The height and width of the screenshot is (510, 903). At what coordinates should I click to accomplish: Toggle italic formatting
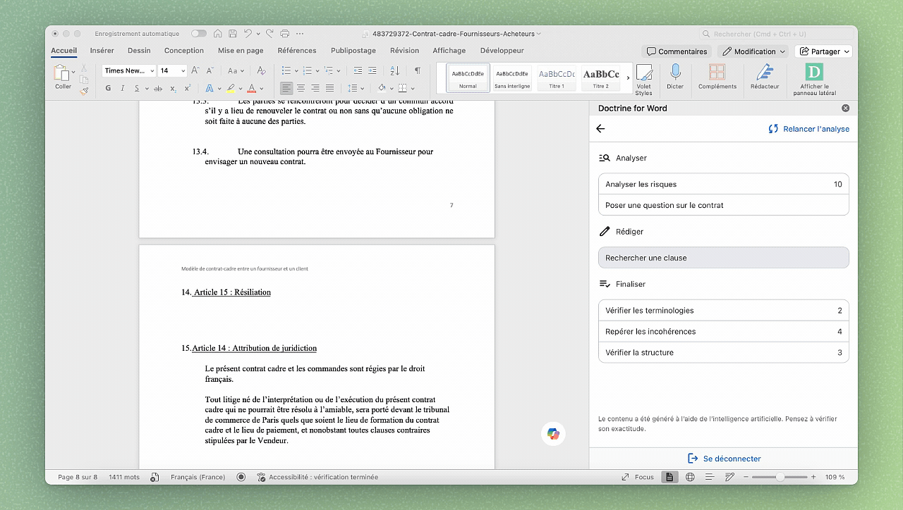click(x=121, y=87)
